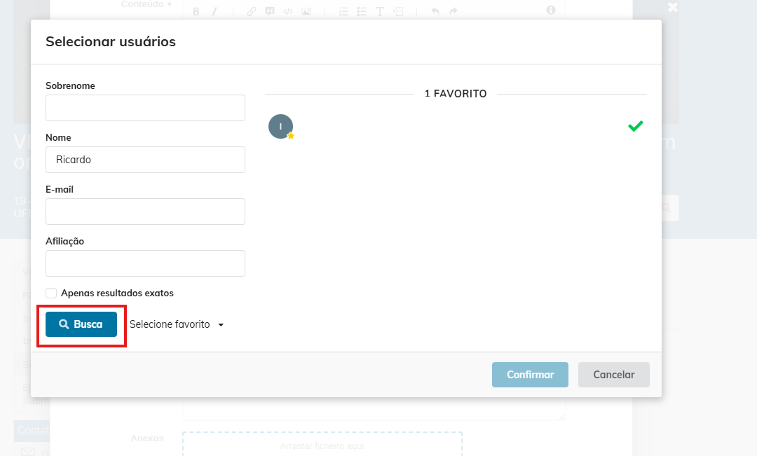Toggle bold formatting in the editor toolbar
This screenshot has width=757, height=456.
pos(196,11)
